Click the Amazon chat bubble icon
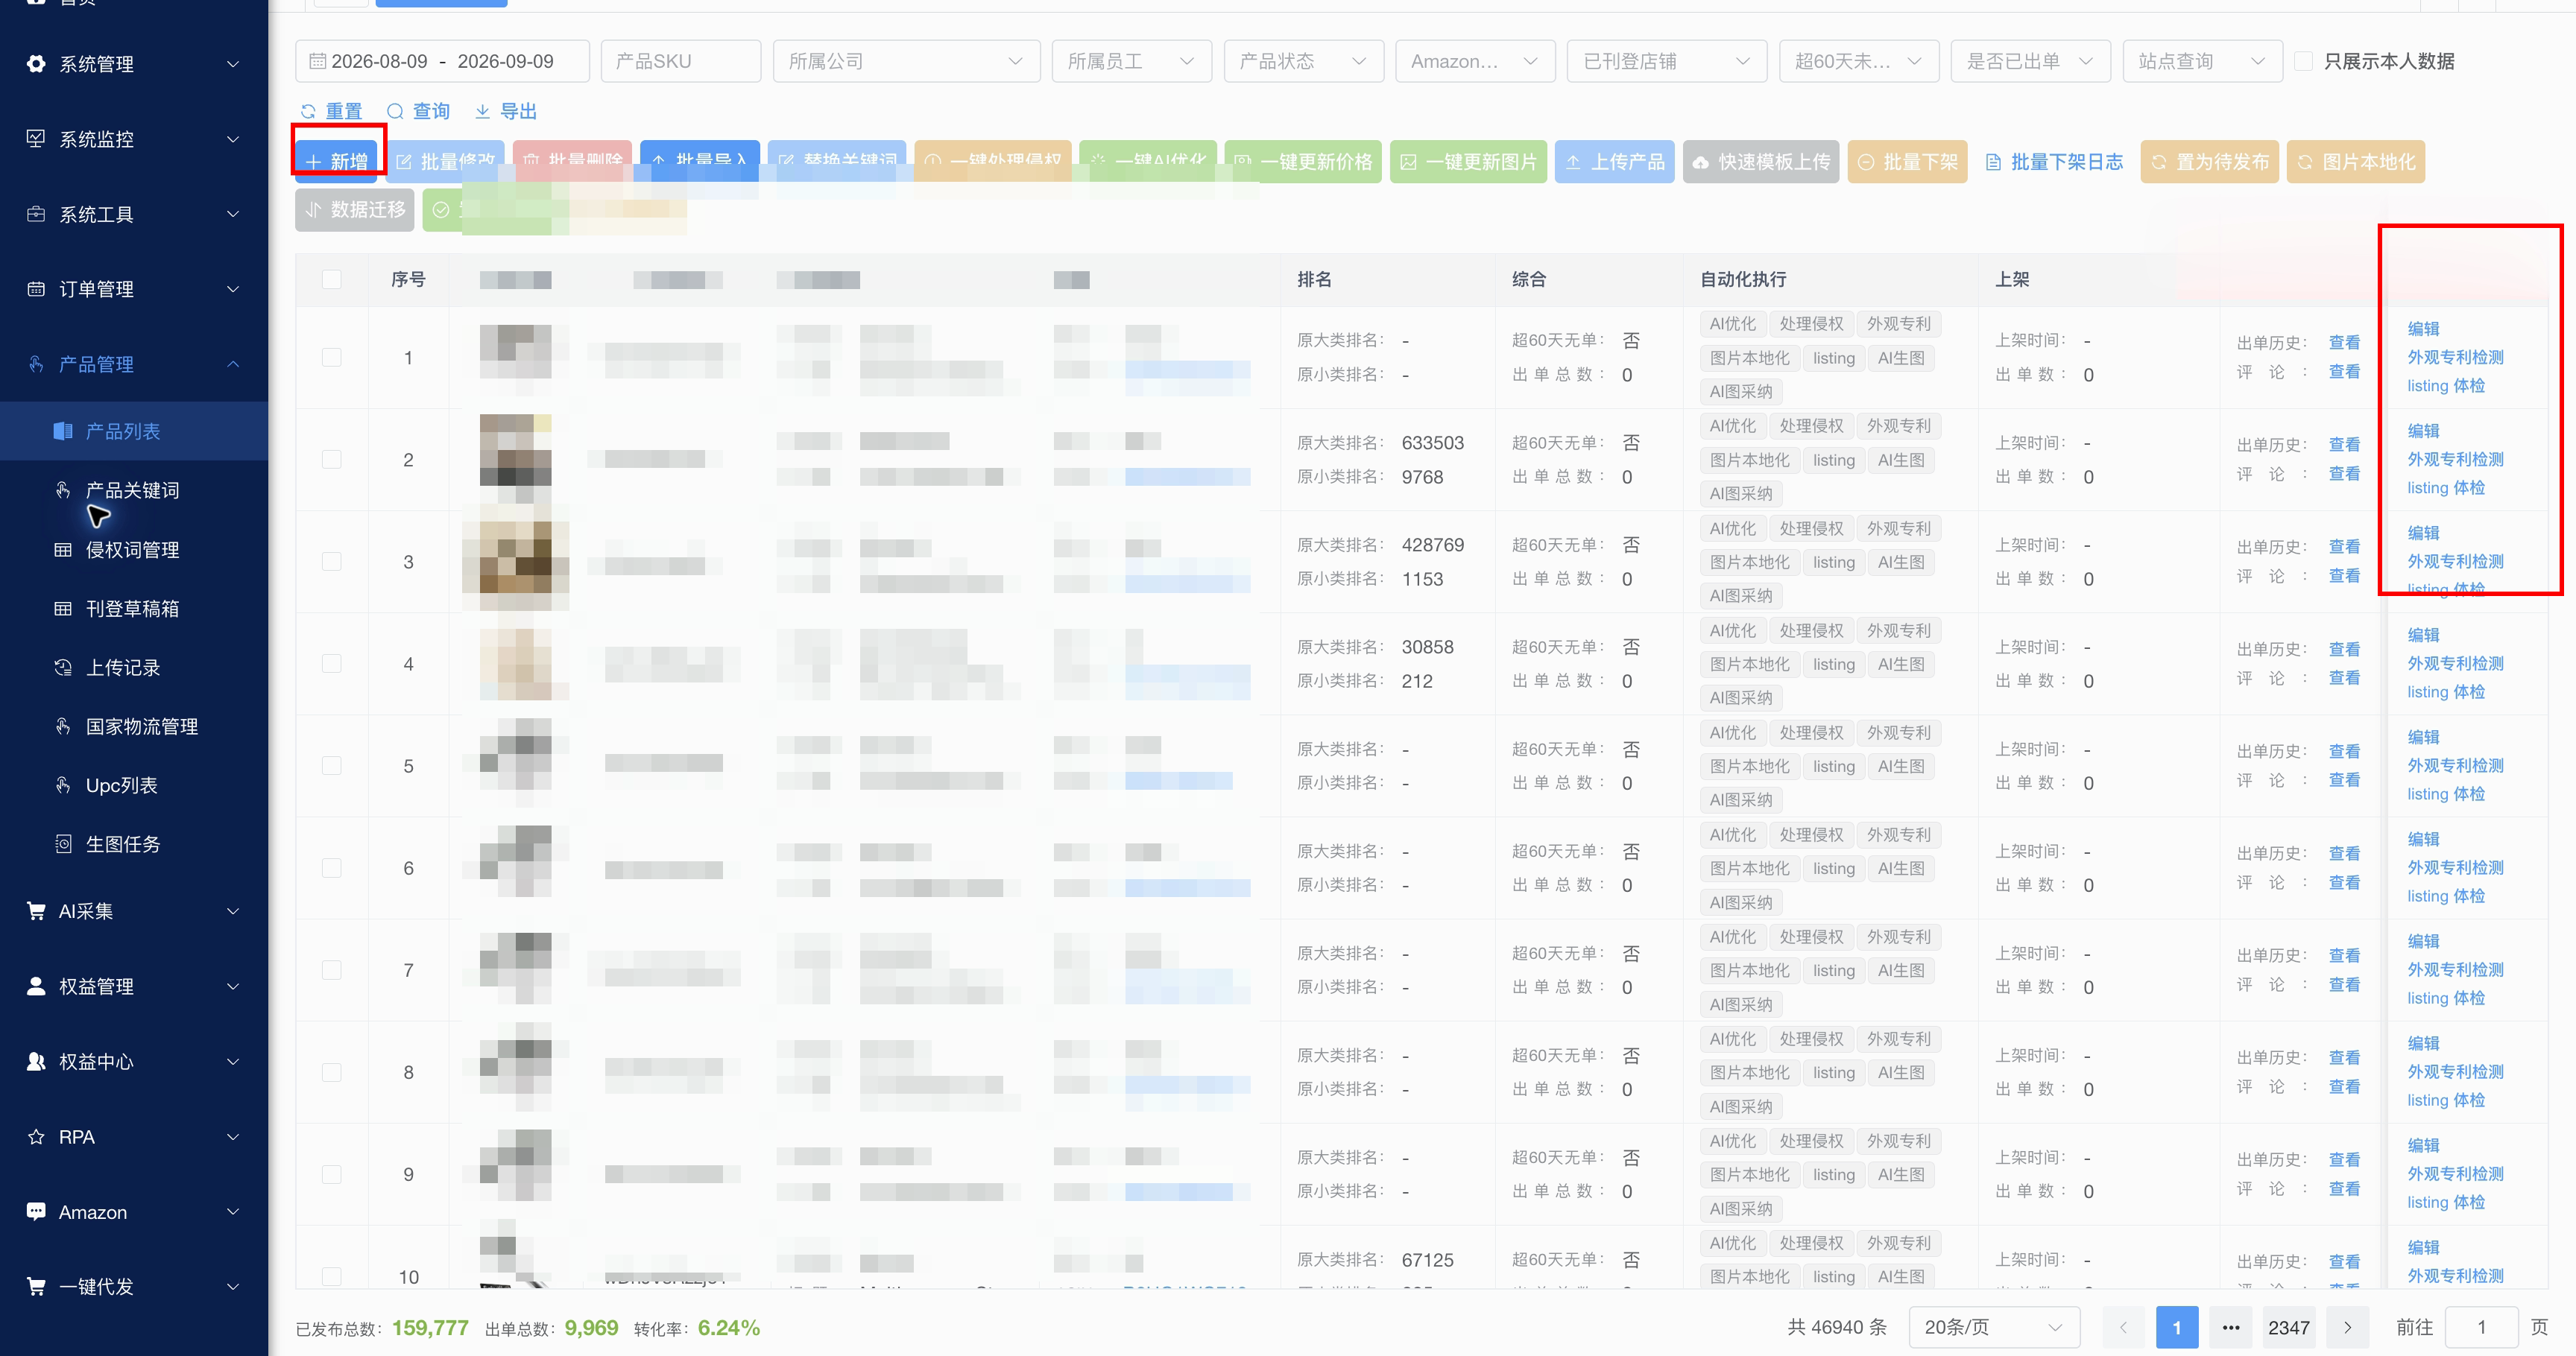Screen dimensions: 2576x1356 [36, 1212]
